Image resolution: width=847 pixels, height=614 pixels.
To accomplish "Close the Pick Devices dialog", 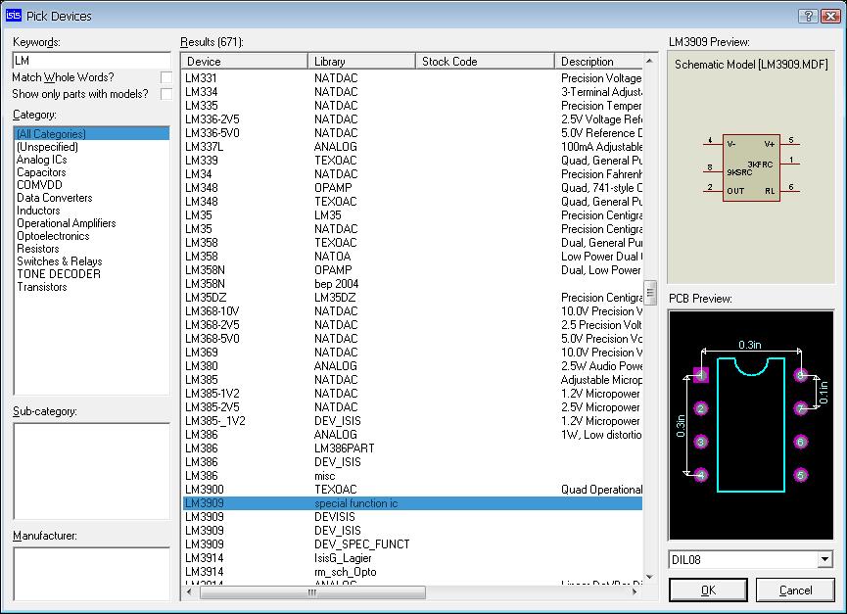I will pos(828,16).
